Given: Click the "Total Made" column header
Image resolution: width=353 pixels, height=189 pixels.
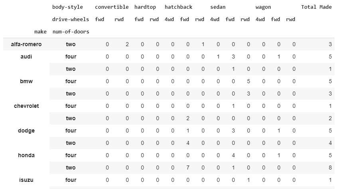Looking at the screenshot, I should click(x=316, y=7).
